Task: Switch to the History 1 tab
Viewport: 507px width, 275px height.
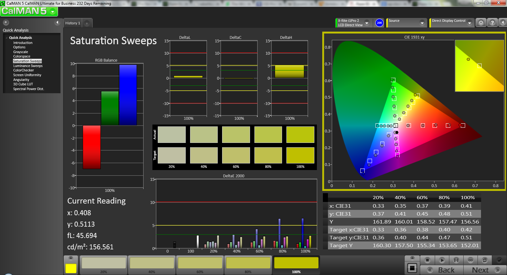Action: click(x=73, y=23)
